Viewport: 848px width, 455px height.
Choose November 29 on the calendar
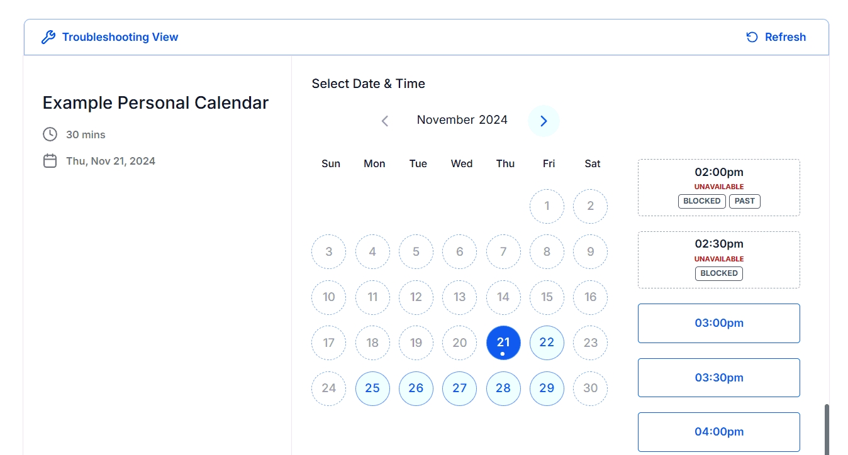coord(547,388)
